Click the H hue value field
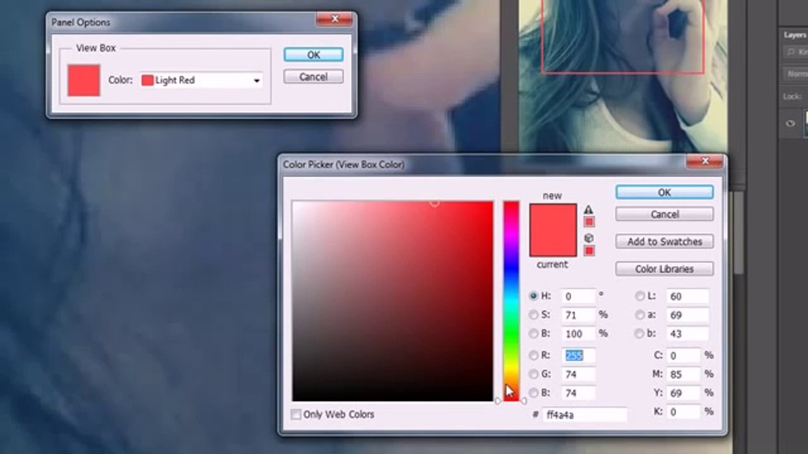 point(579,296)
